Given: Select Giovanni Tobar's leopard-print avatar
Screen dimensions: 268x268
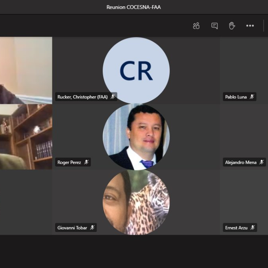Looking at the screenshot, I should [136, 202].
